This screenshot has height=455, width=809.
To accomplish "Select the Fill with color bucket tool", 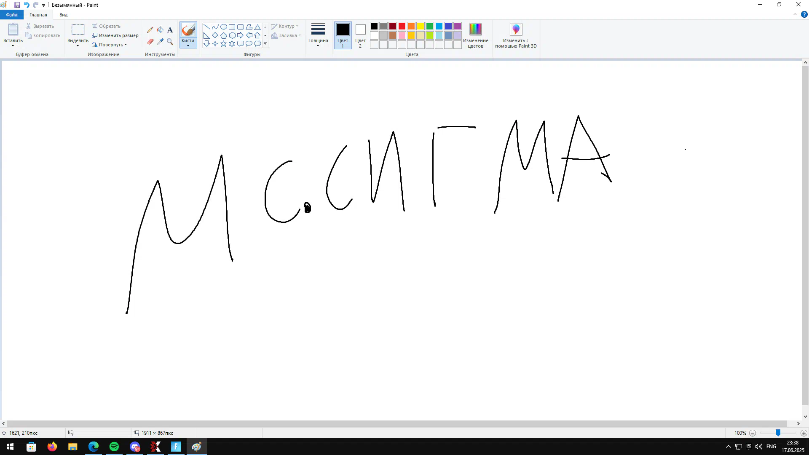I will [160, 30].
